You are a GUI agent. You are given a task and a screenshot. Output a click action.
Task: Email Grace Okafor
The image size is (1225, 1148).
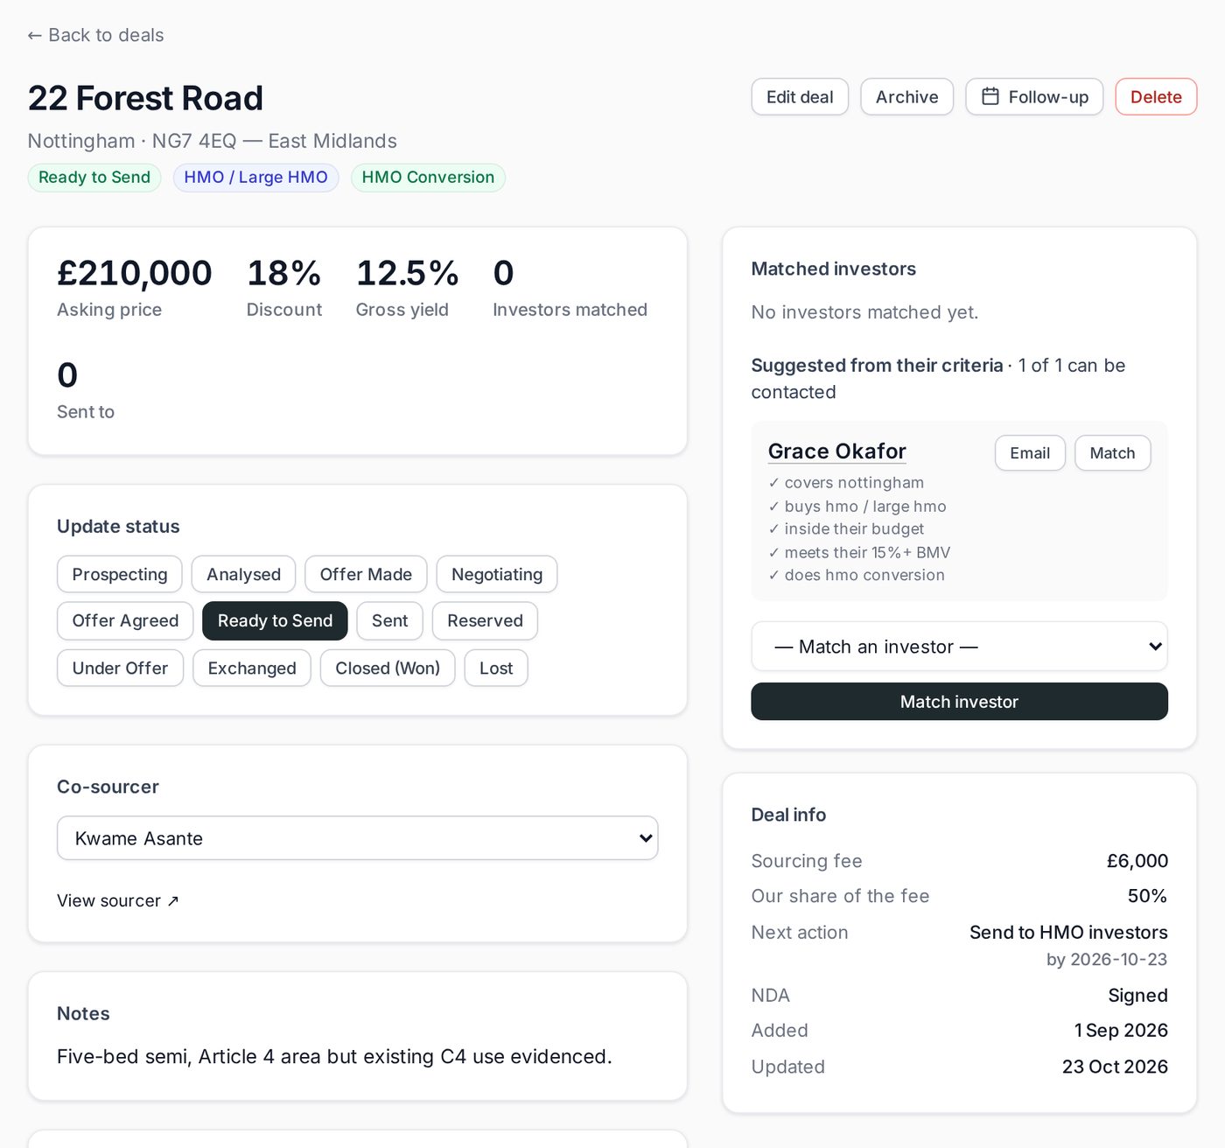click(1030, 452)
